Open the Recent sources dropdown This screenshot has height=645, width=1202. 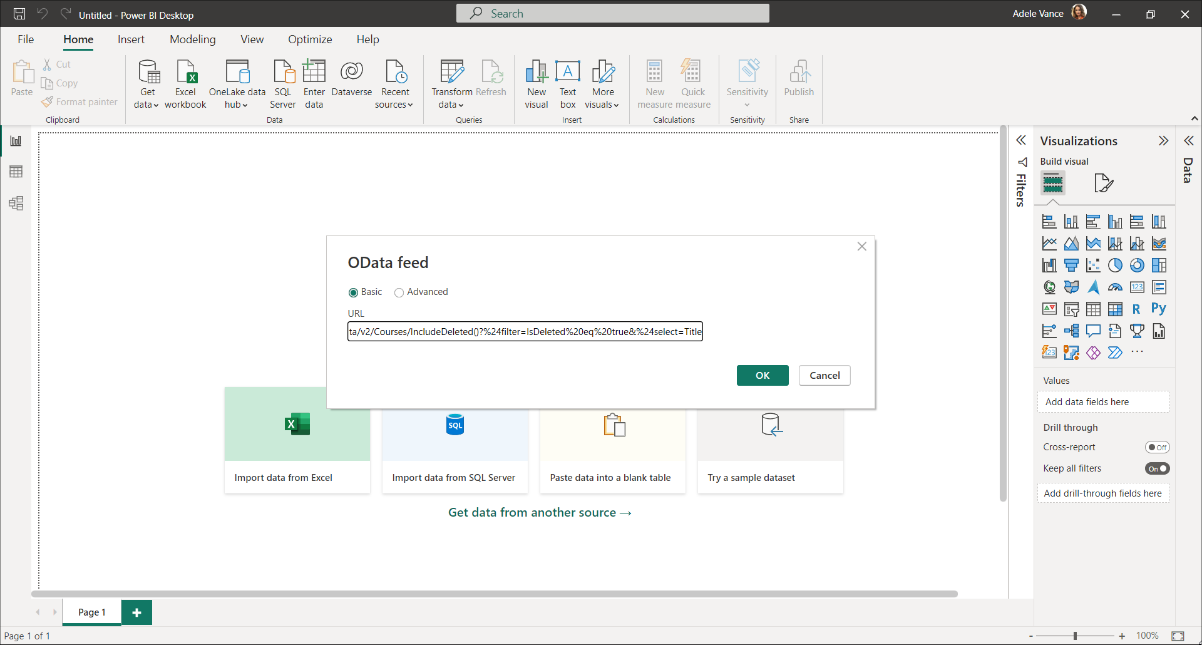(394, 105)
